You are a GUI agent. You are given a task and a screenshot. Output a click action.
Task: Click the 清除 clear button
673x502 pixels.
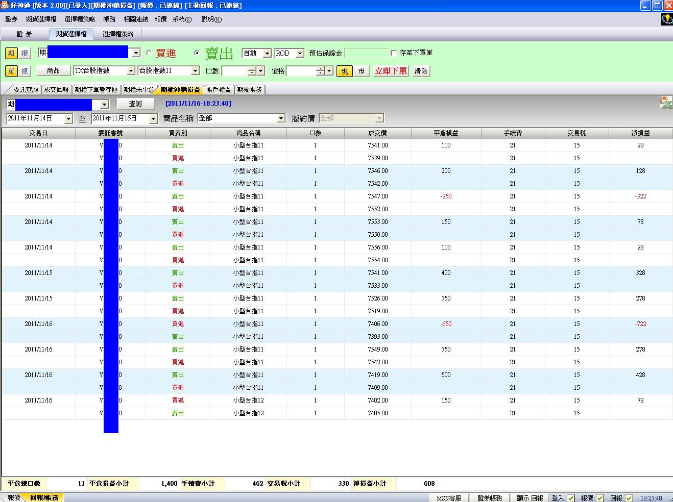click(x=421, y=71)
